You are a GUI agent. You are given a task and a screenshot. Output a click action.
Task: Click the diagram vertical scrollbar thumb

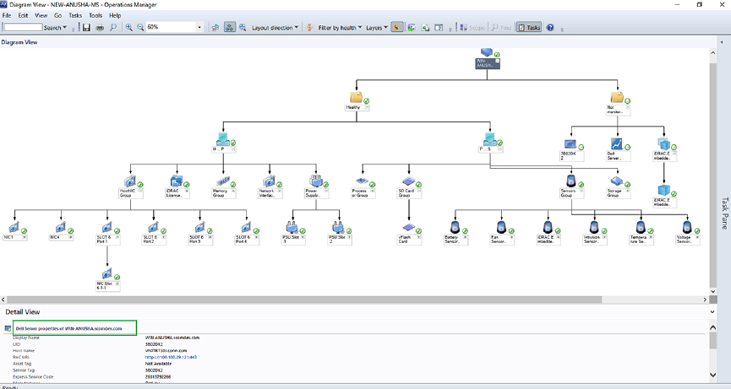[x=712, y=176]
